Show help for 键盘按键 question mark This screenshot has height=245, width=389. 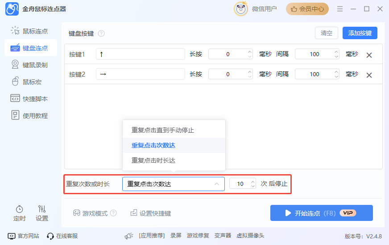[101, 33]
